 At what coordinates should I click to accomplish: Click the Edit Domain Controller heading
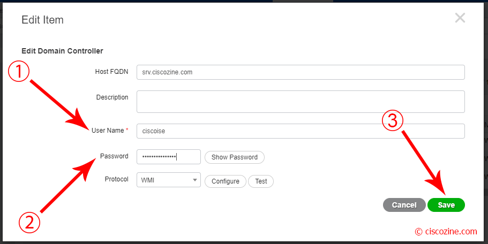click(x=62, y=51)
